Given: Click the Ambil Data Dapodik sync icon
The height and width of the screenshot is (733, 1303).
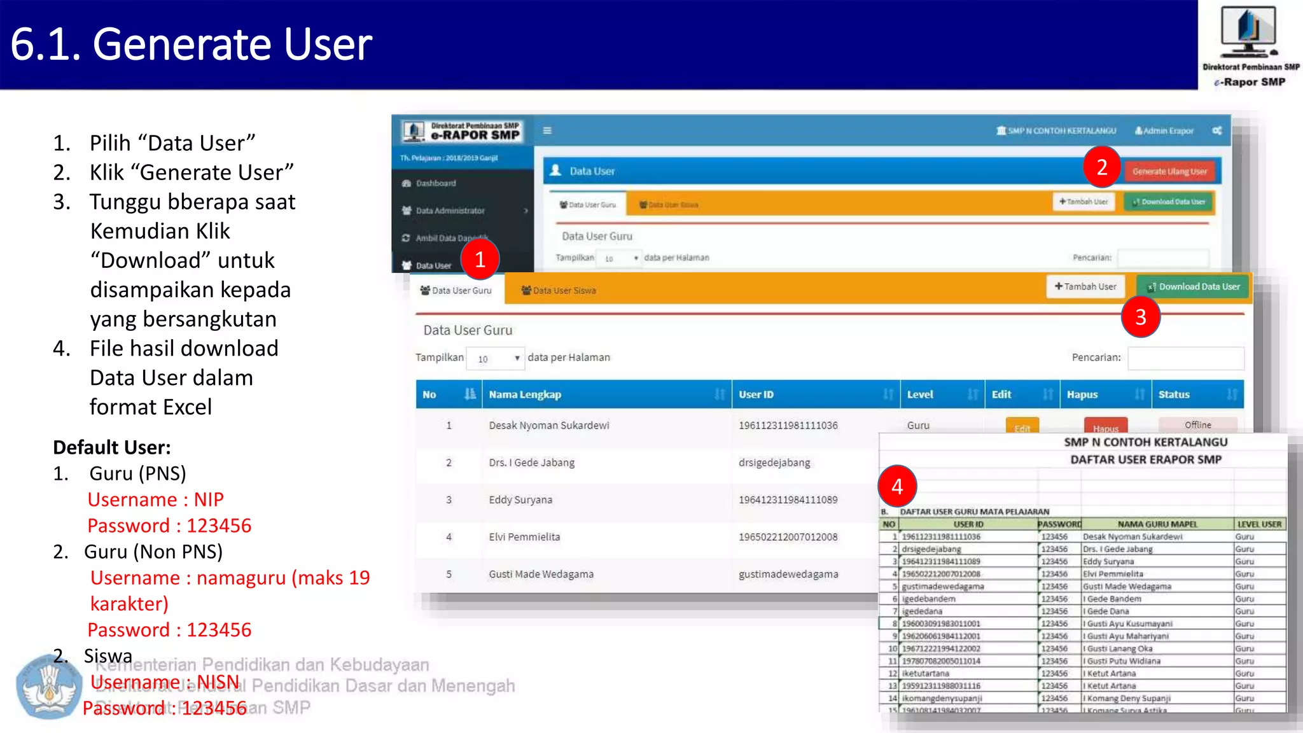Looking at the screenshot, I should [x=406, y=238].
